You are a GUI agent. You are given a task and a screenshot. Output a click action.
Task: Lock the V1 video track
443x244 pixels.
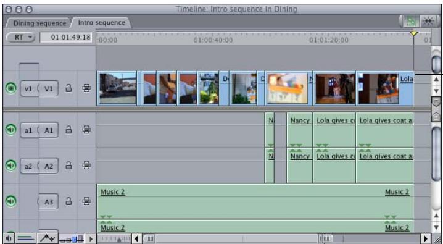[x=68, y=88]
